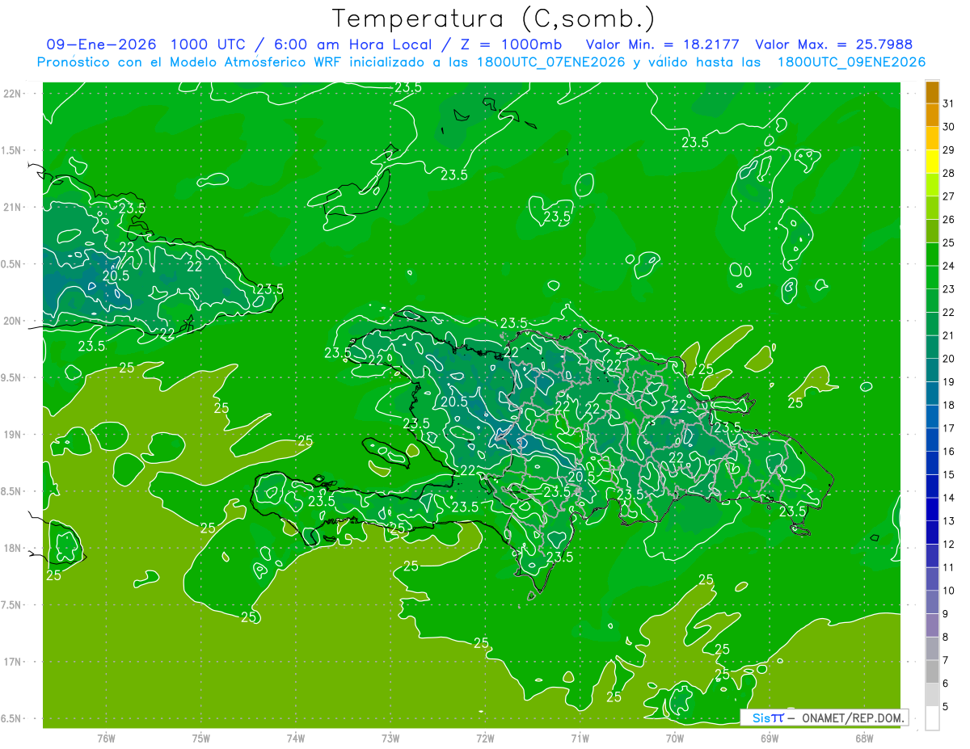Click the yellow swatch between 28 and 29

pos(932,162)
